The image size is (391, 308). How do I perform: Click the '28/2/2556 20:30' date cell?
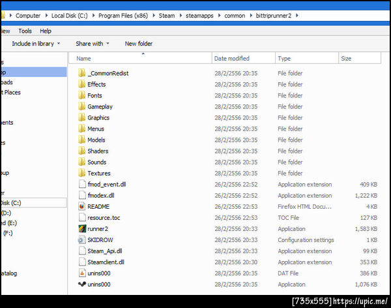(x=236, y=262)
